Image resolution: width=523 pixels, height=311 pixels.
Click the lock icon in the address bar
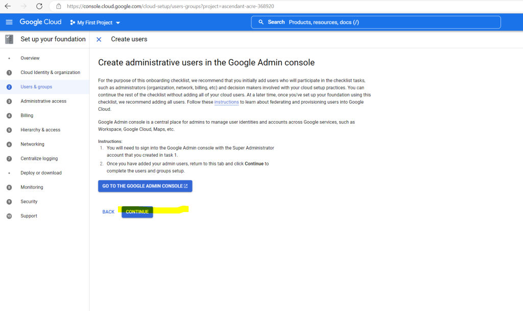[59, 6]
